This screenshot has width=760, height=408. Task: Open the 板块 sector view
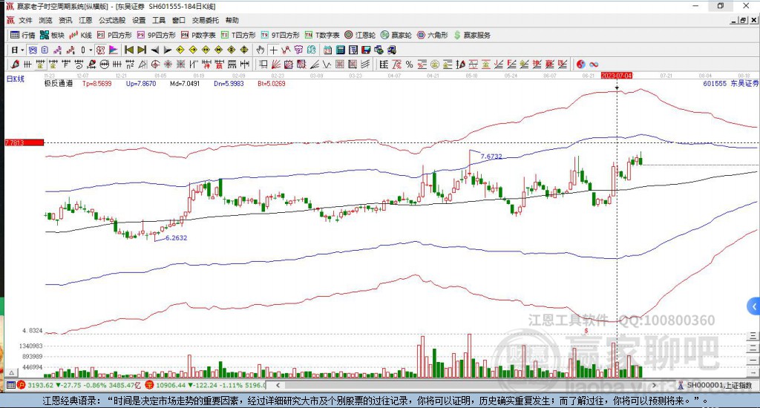52,35
